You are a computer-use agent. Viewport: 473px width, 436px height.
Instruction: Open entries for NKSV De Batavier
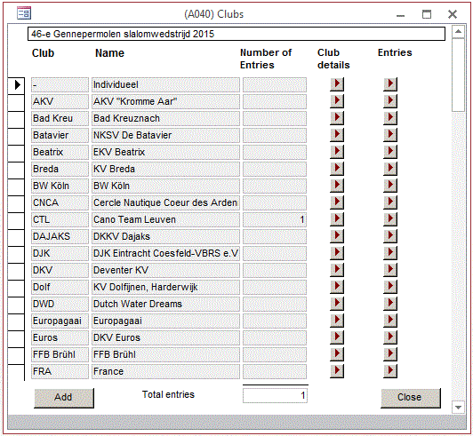click(390, 135)
